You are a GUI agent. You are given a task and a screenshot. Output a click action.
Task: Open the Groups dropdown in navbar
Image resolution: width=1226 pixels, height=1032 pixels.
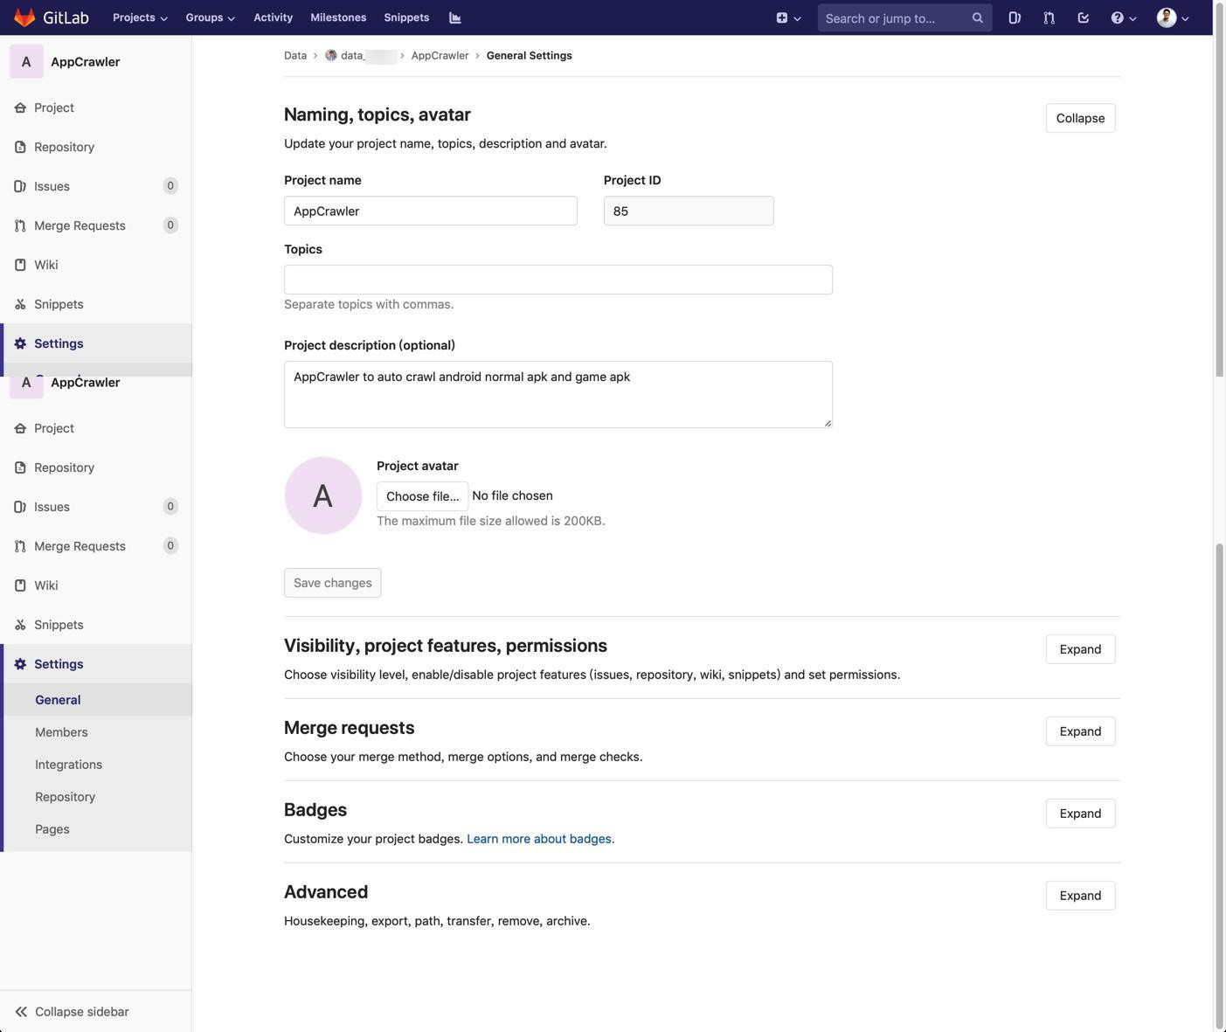pos(210,17)
